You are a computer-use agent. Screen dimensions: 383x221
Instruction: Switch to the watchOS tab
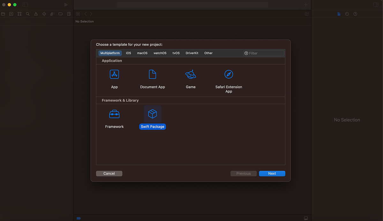click(x=160, y=53)
